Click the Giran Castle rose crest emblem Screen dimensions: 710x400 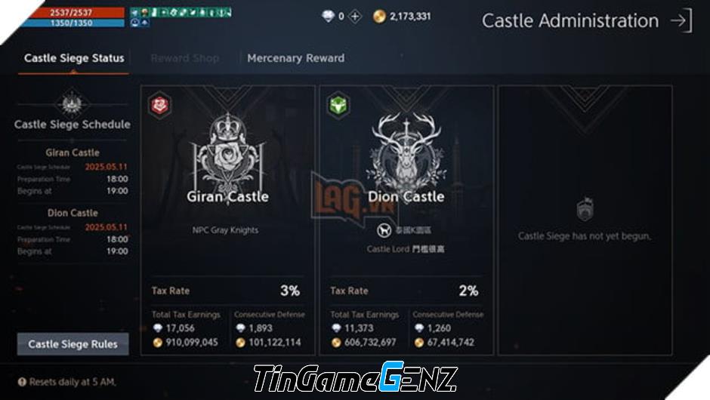[x=227, y=152]
